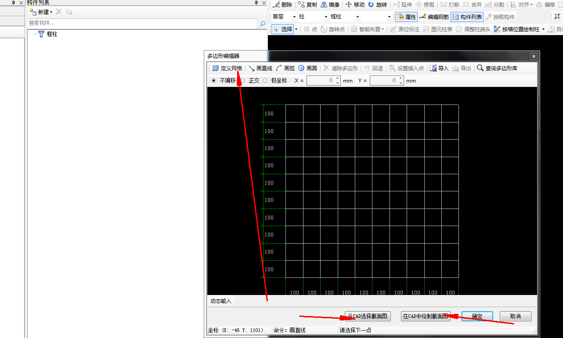The height and width of the screenshot is (338, 563).
Task: Select the 移动 move tool
Action: pyautogui.click(x=355, y=5)
